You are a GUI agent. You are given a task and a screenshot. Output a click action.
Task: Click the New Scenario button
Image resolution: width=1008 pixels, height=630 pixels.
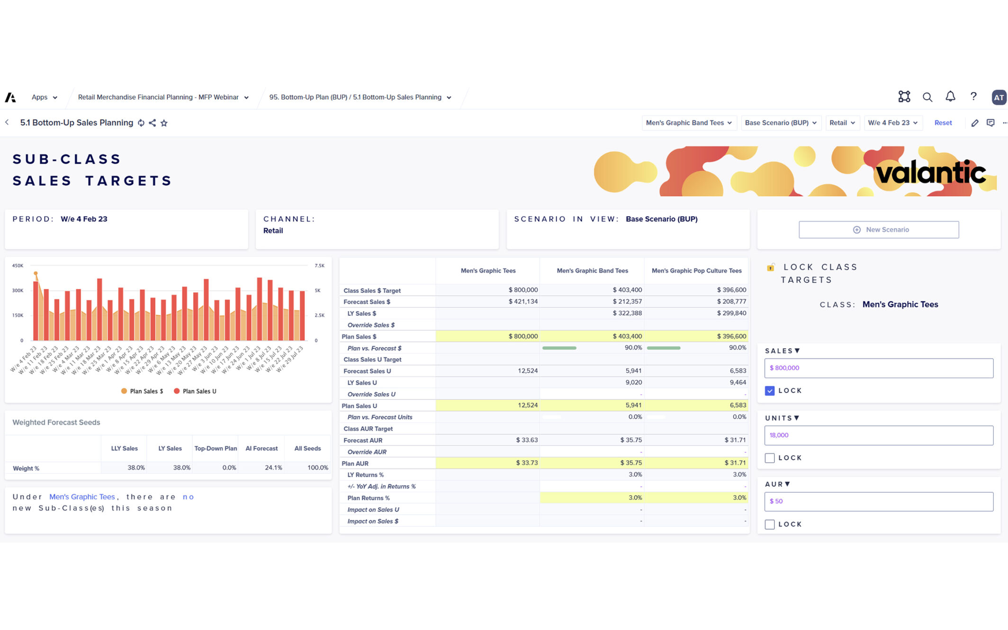click(879, 230)
